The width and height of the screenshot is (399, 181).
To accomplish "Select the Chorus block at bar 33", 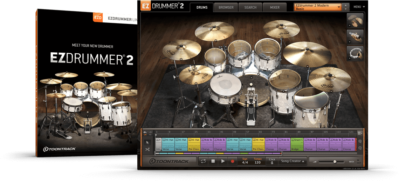I will pos(207,144).
